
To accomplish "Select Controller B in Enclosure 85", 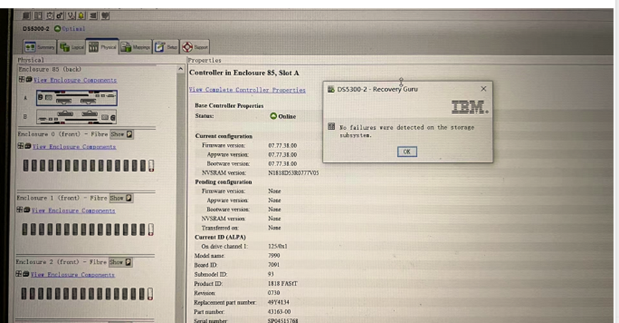I will pyautogui.click(x=75, y=116).
